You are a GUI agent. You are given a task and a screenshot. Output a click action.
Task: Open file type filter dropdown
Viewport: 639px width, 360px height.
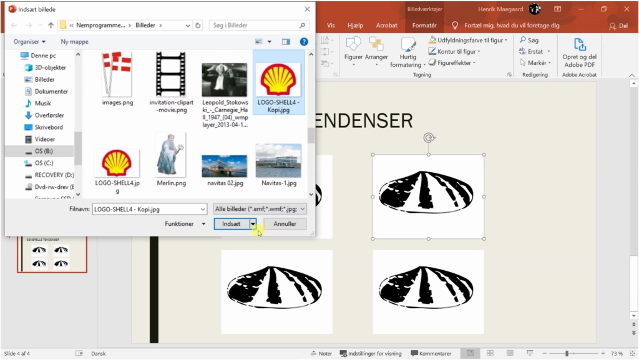click(x=303, y=209)
